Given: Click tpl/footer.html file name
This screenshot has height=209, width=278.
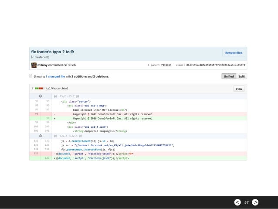Looking at the screenshot, I should pyautogui.click(x=57, y=89).
